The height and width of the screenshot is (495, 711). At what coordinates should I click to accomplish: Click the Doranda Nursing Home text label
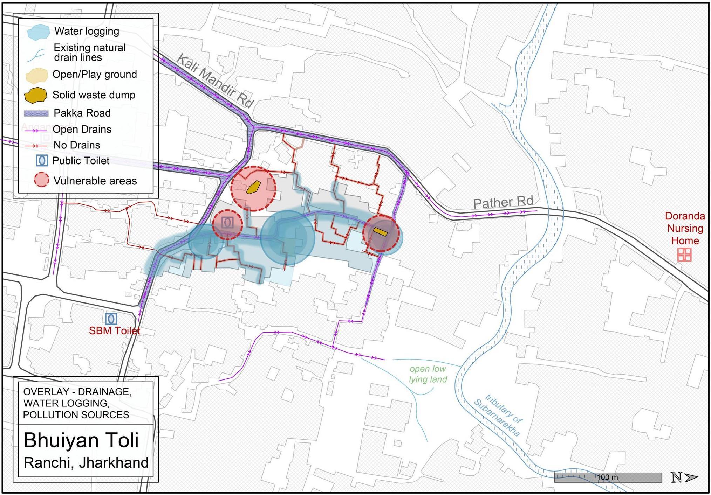tap(685, 228)
